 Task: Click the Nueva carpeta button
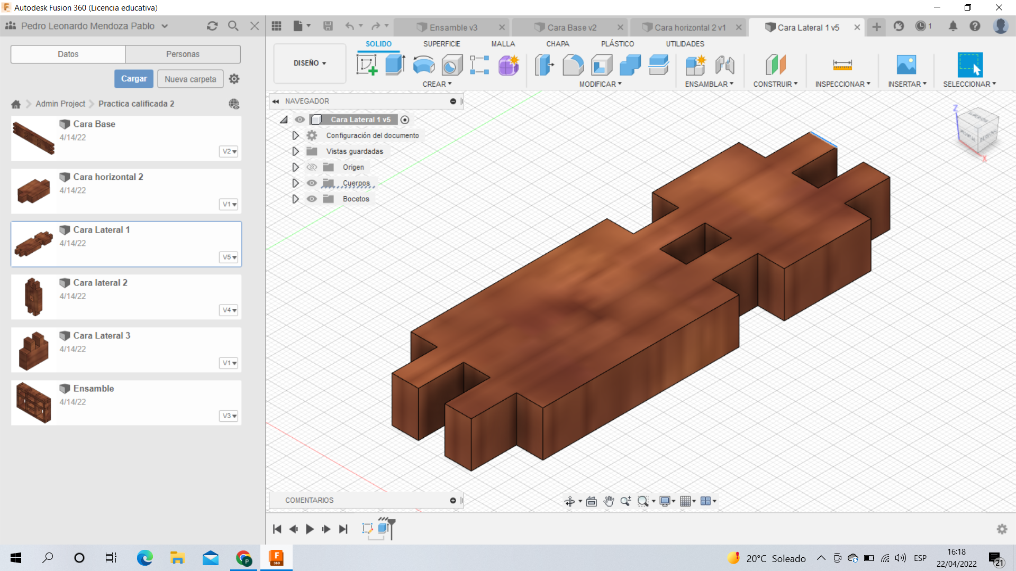coord(190,79)
